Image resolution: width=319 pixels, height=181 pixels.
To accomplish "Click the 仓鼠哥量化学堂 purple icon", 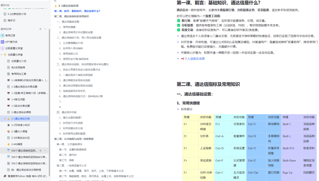I will (x=2, y=48).
